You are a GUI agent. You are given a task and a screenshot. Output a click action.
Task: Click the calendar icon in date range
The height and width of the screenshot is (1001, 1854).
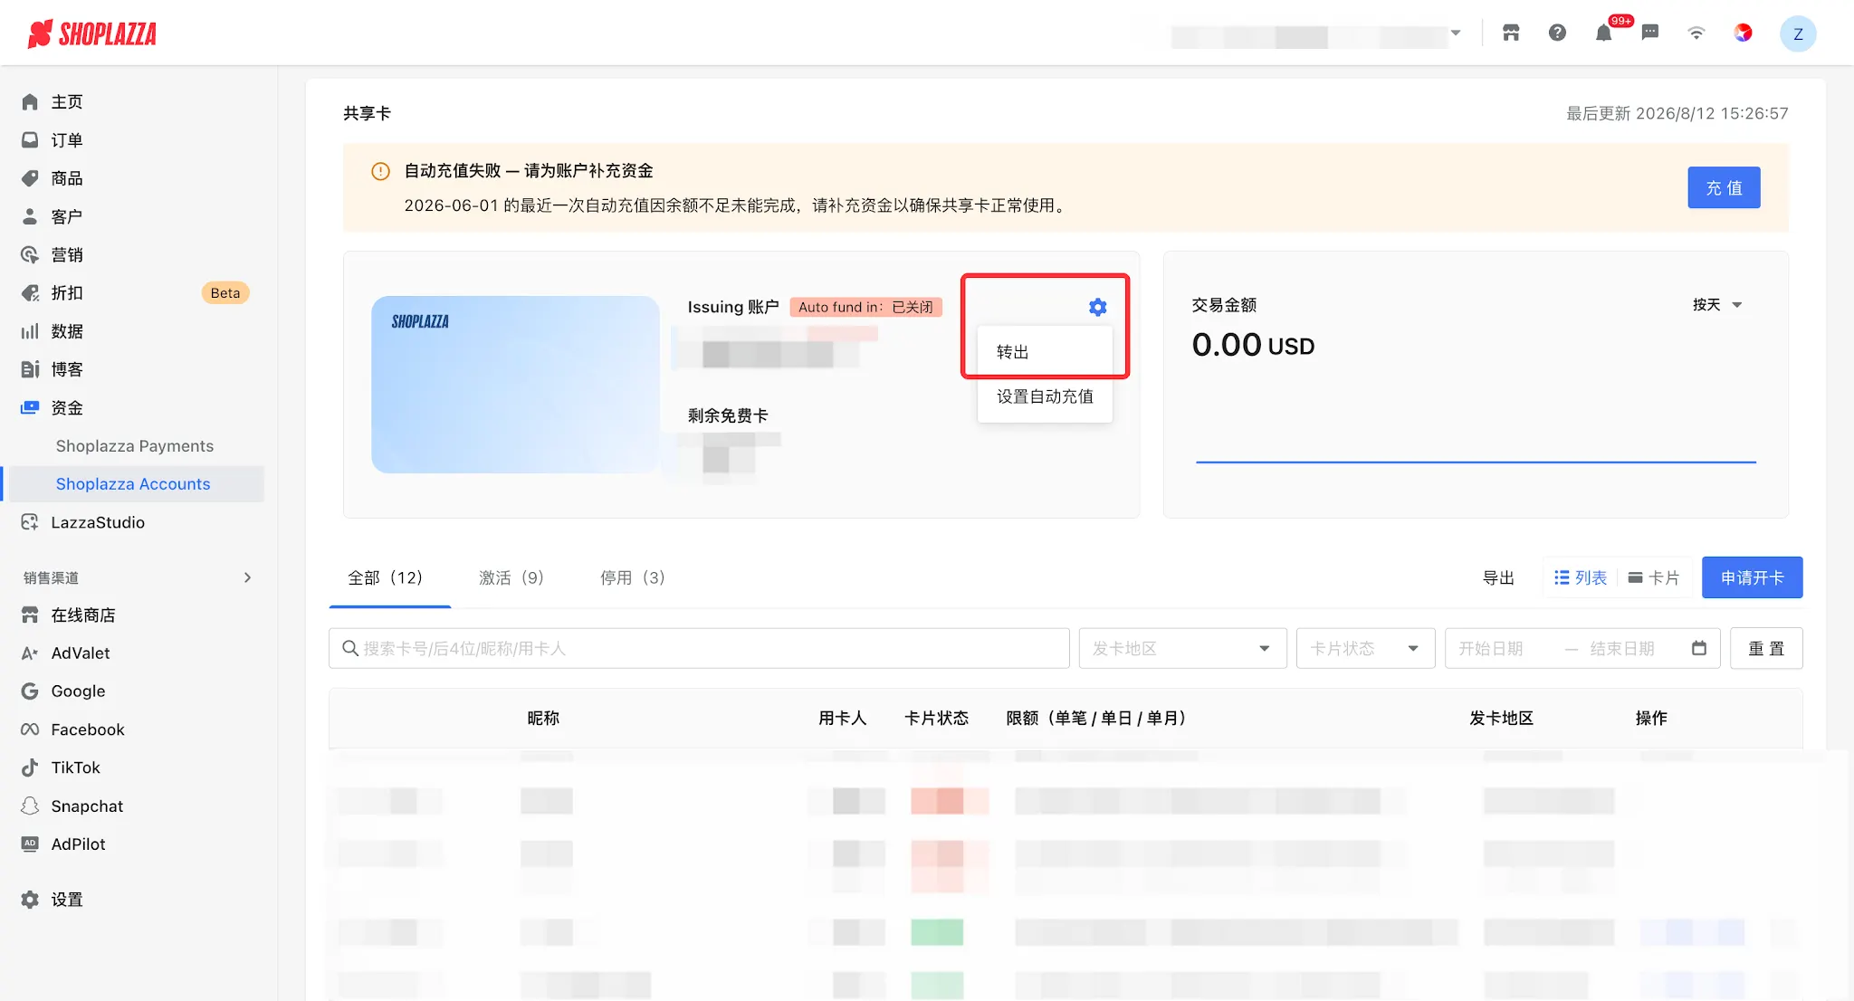click(x=1699, y=648)
